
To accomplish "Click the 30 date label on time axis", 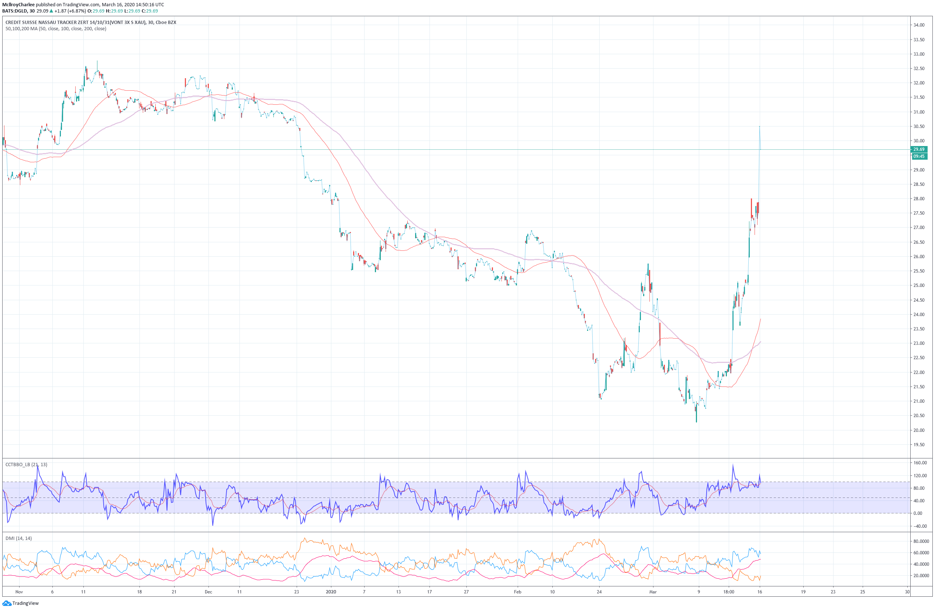I will 907,592.
